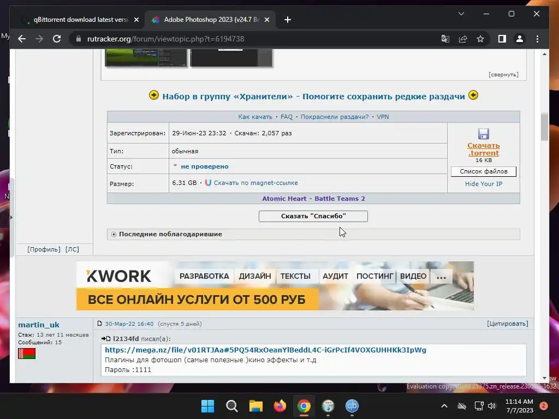Open the Chrome profile icon

click(520, 39)
